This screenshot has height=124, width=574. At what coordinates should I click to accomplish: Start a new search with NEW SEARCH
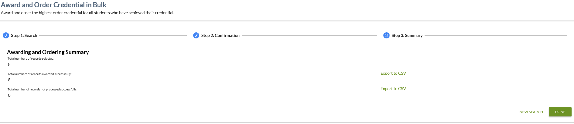pos(531,112)
